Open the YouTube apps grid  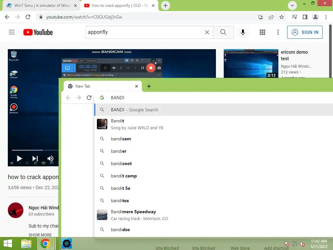click(x=262, y=32)
